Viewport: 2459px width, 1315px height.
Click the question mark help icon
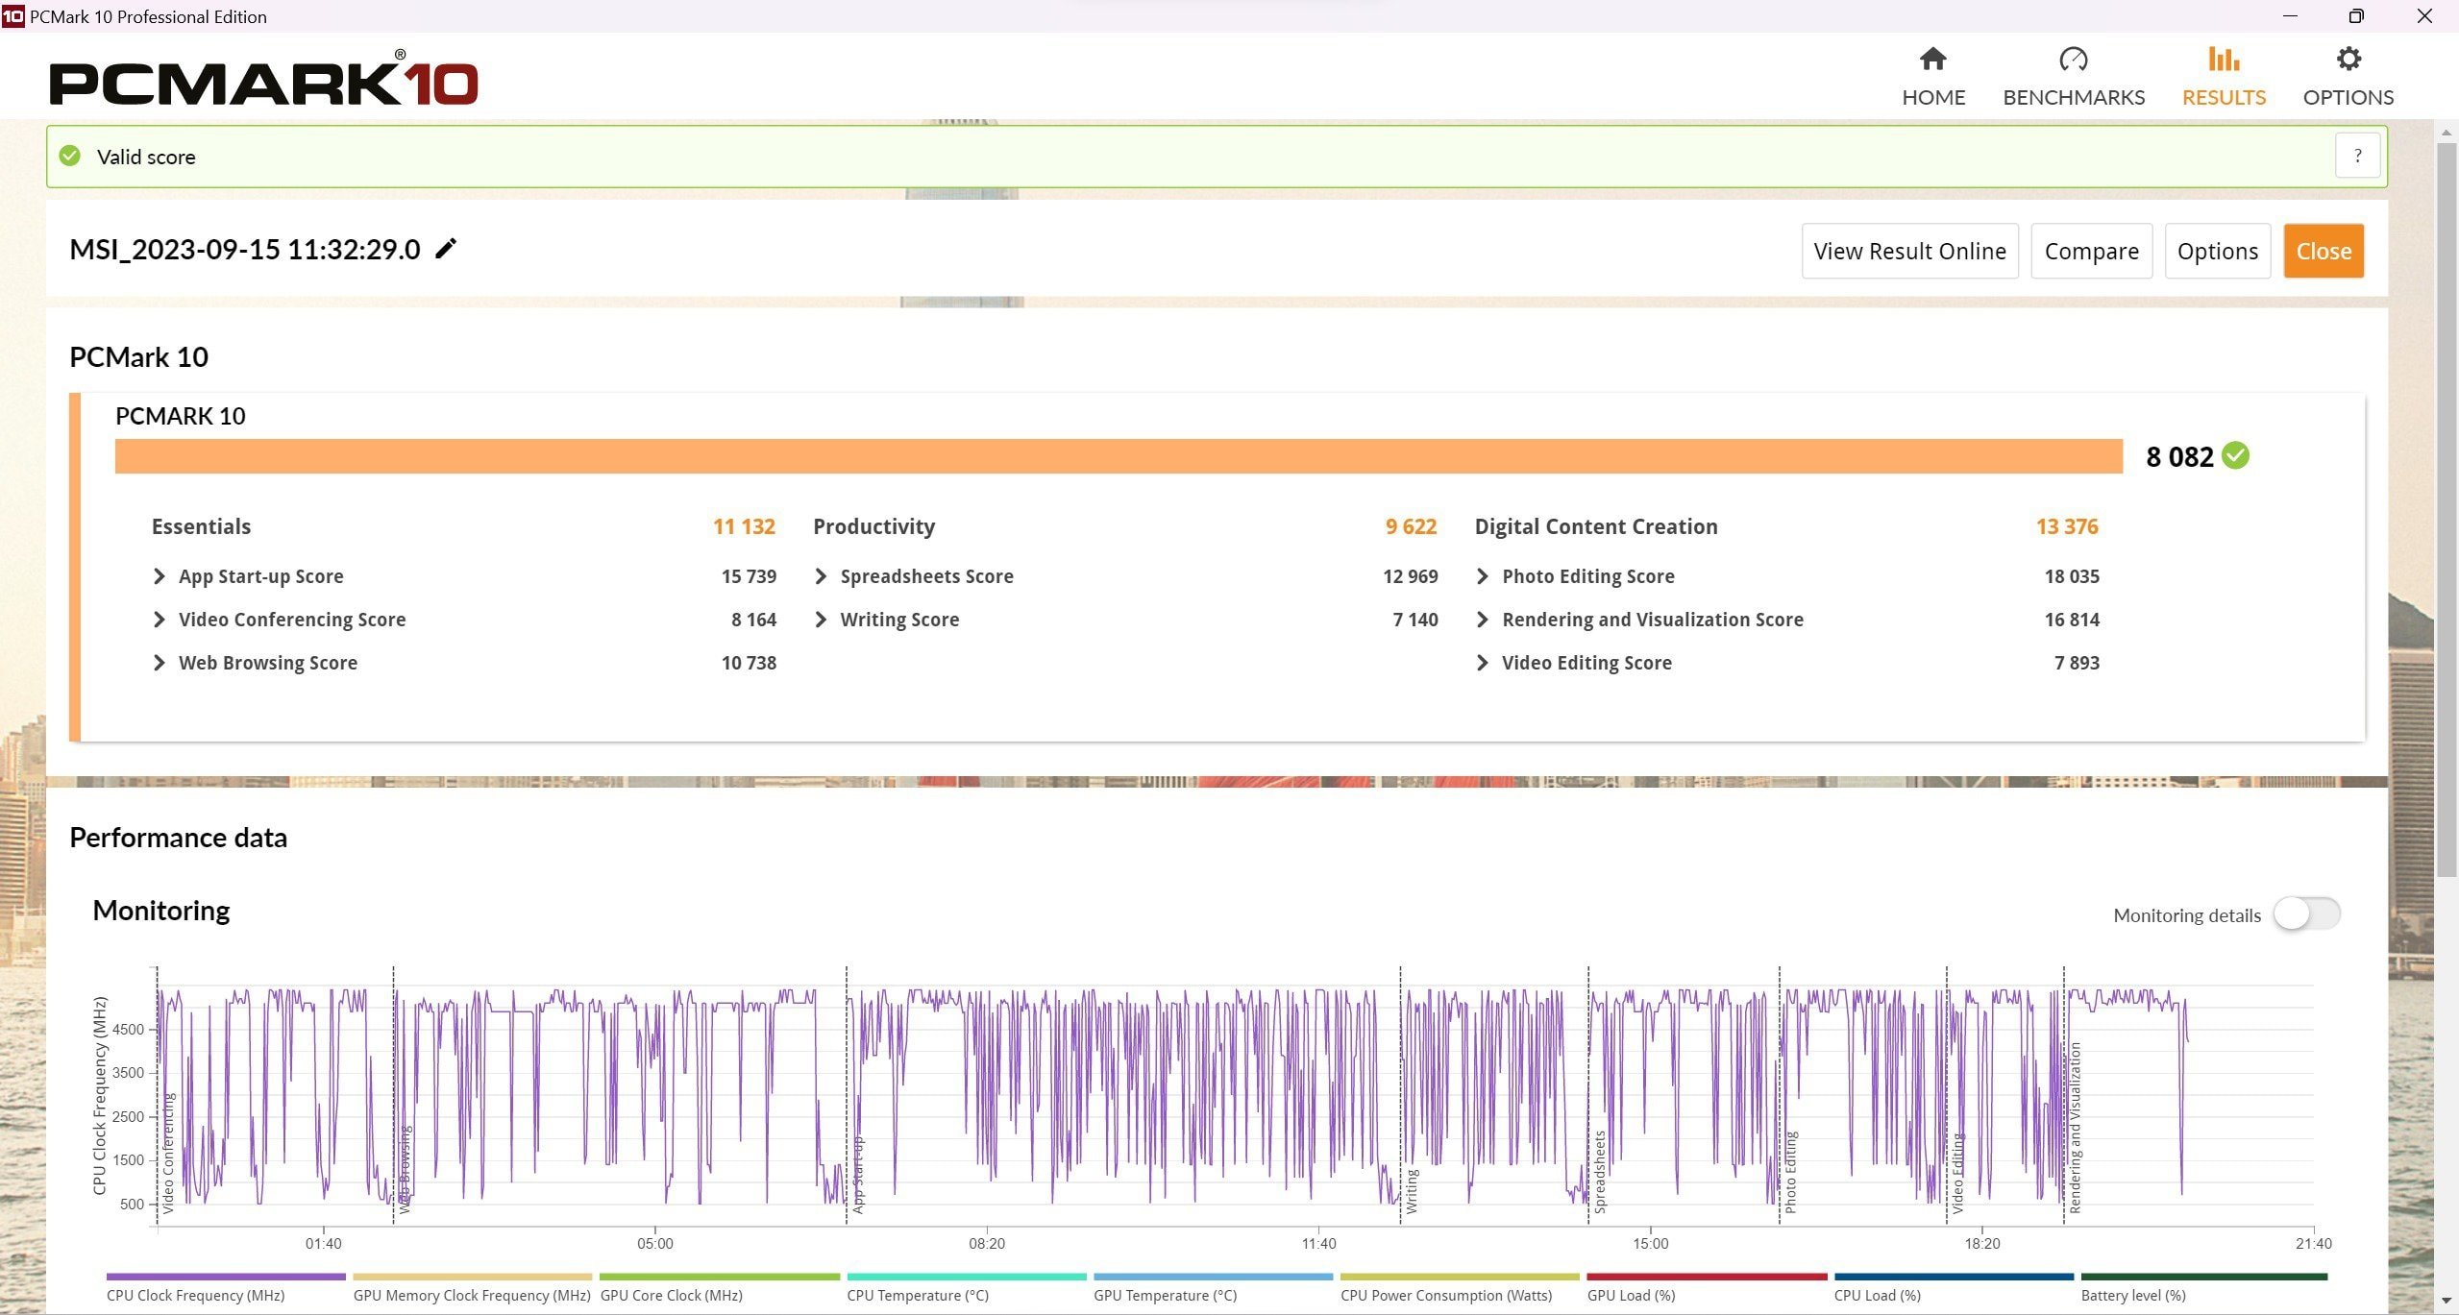click(x=2358, y=156)
